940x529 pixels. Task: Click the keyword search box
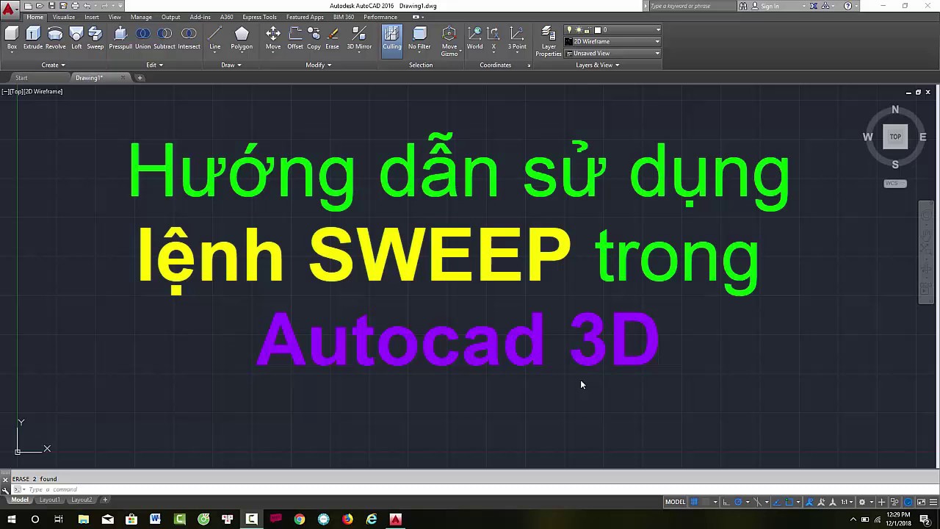click(x=692, y=6)
